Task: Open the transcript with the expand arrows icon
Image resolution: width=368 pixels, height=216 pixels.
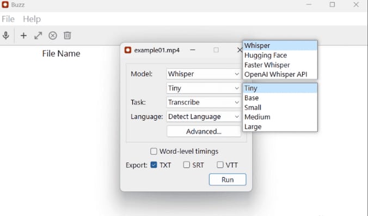Action: [x=38, y=35]
